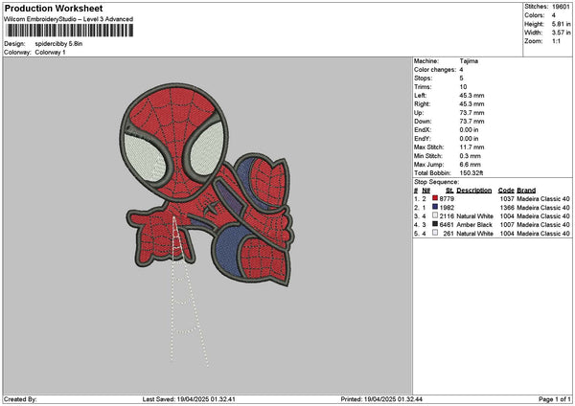Select the blue 1982 thread swatch
Image resolution: width=575 pixels, height=406 pixels.
tap(435, 207)
